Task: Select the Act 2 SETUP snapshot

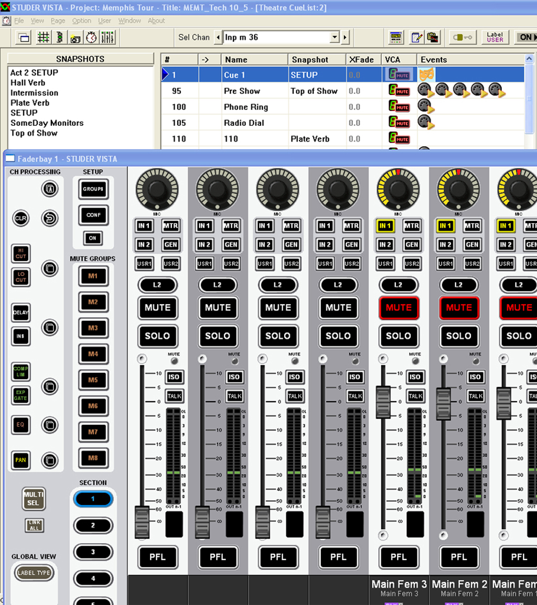Action: pos(35,73)
